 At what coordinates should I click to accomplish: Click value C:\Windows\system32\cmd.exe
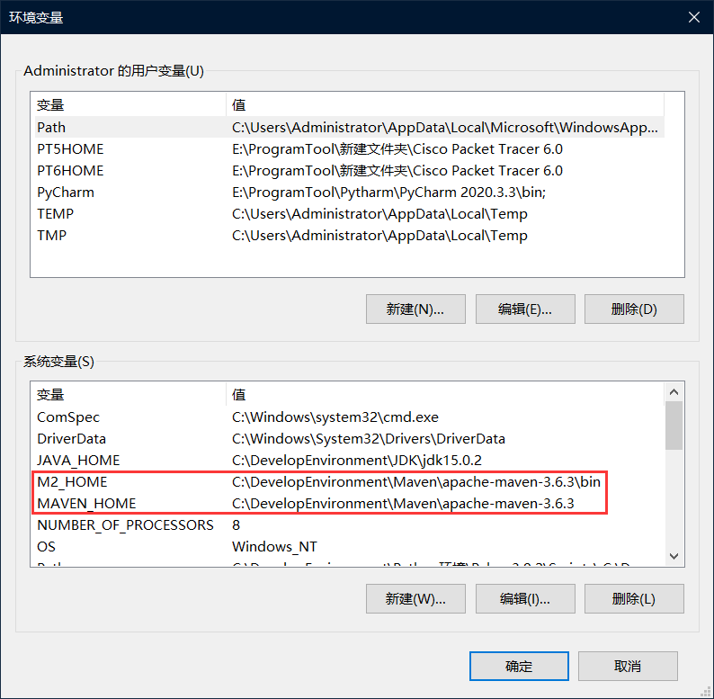click(x=335, y=417)
